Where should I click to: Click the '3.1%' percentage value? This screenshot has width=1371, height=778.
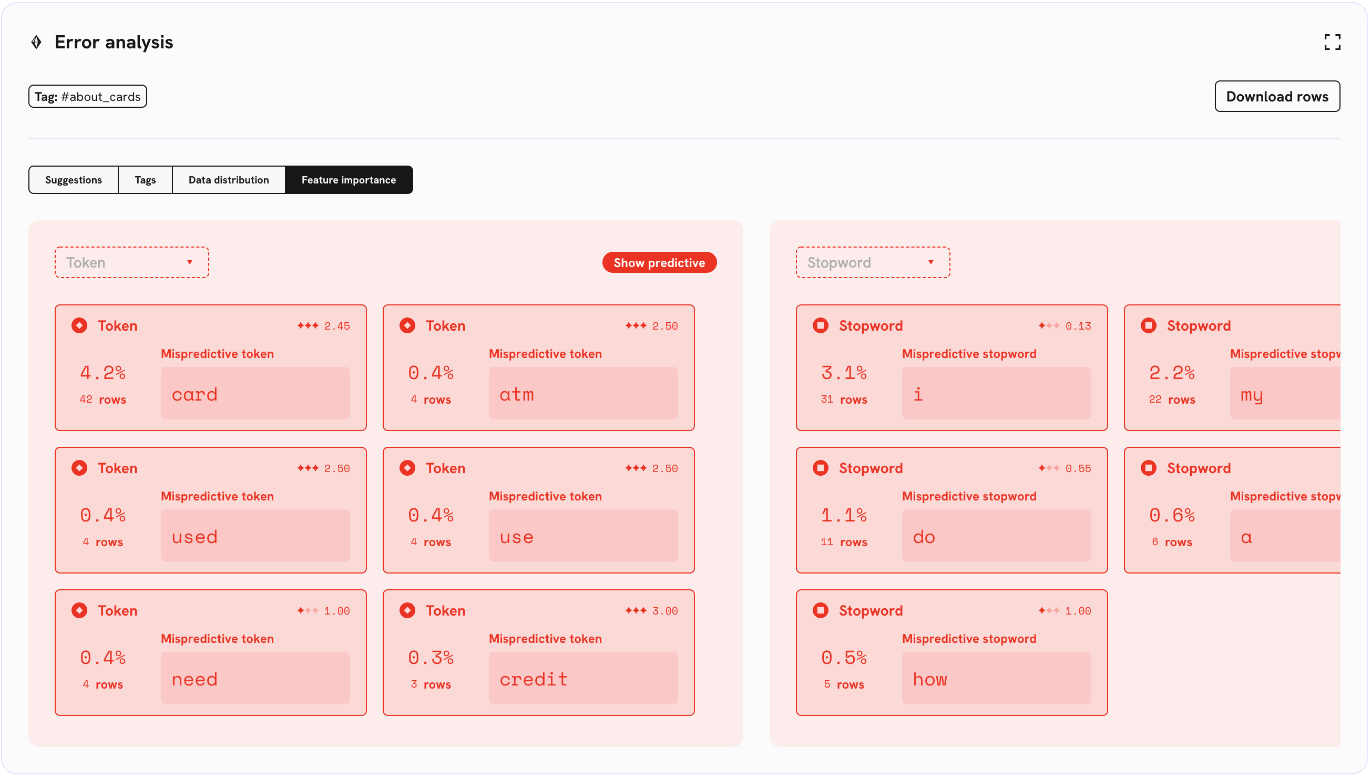click(845, 373)
